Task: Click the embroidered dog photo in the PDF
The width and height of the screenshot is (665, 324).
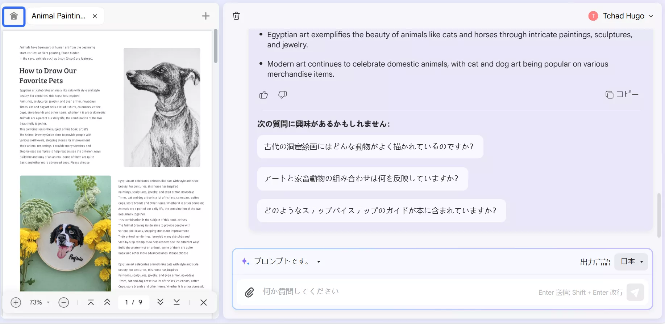Action: click(66, 233)
